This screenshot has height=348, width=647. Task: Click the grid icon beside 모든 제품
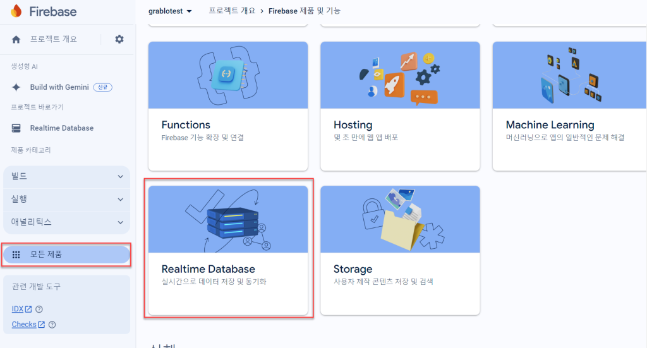[x=16, y=255]
